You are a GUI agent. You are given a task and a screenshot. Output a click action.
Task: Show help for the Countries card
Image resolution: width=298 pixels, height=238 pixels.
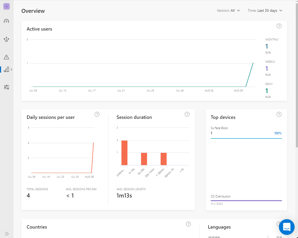pyautogui.click(x=188, y=224)
